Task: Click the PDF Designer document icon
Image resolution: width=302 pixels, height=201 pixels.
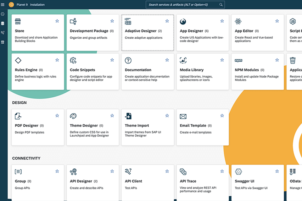Action: pyautogui.click(x=18, y=116)
